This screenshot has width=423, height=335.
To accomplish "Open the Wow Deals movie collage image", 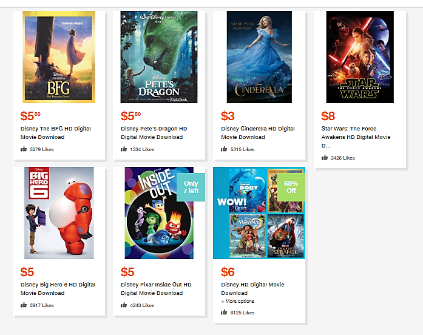I will point(259,213).
